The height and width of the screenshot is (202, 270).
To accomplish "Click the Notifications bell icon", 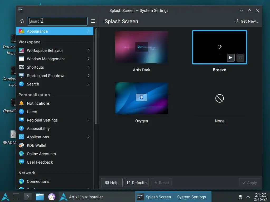I will click(21, 103).
